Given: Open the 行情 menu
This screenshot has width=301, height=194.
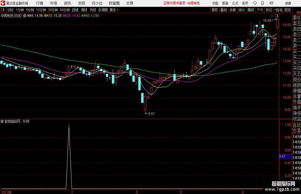Looking at the screenshot, I should pyautogui.click(x=39, y=3).
